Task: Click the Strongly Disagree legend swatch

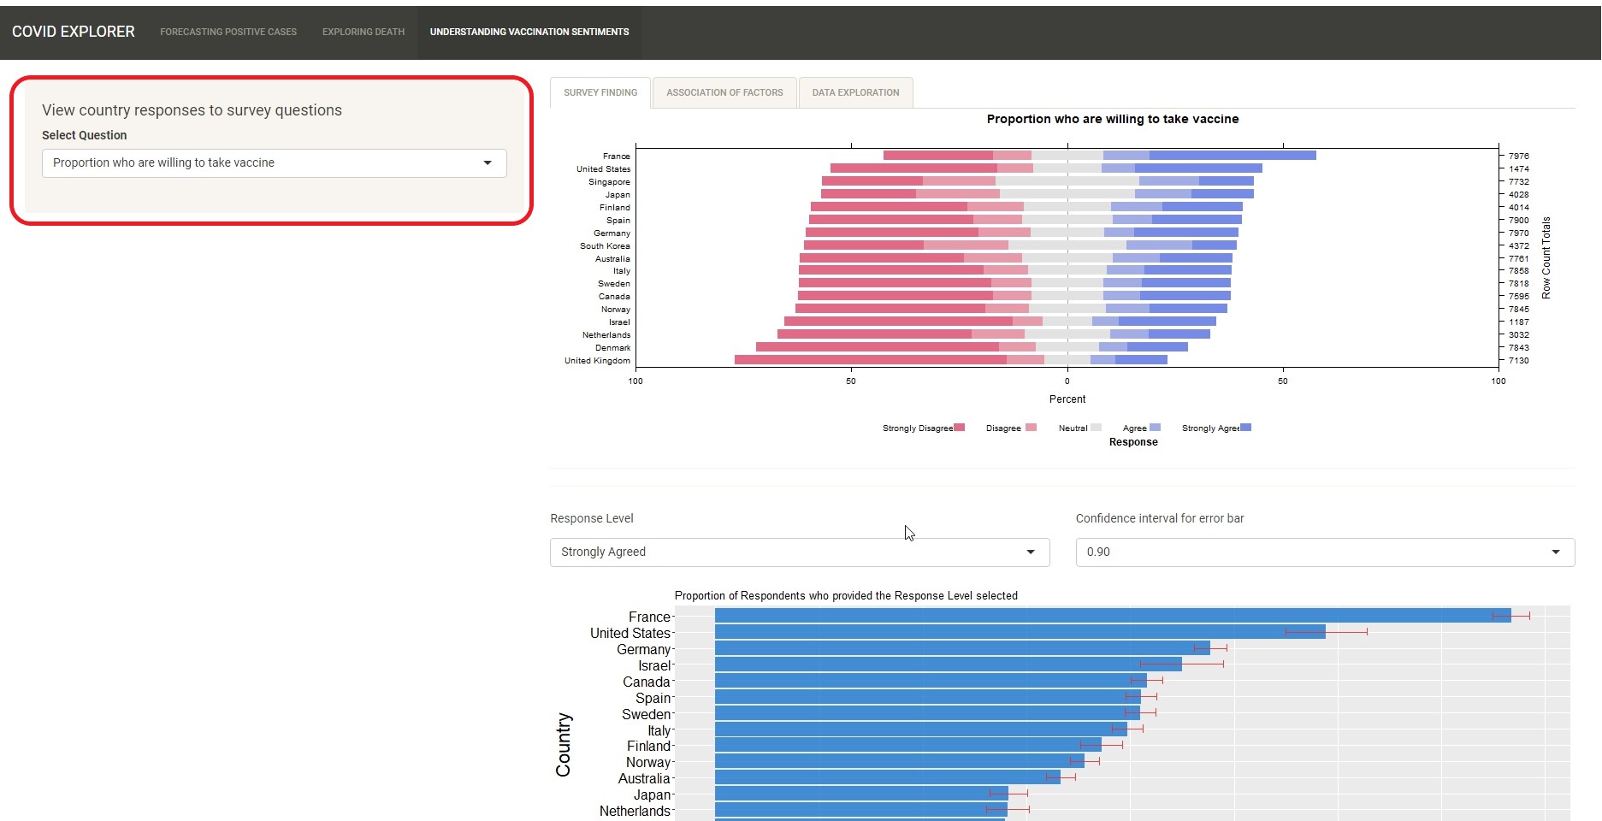Action: coord(960,428)
